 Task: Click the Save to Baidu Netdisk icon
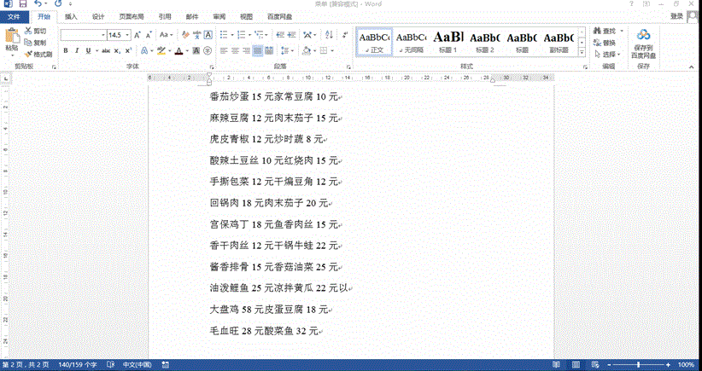(x=643, y=35)
